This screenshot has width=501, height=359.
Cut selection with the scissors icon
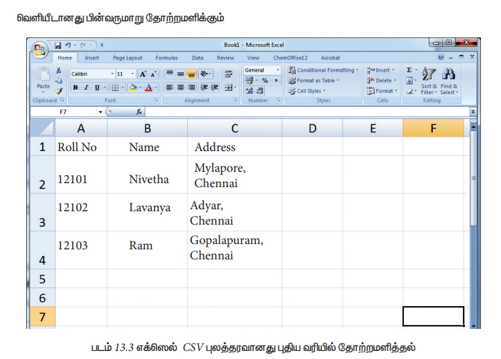(59, 70)
